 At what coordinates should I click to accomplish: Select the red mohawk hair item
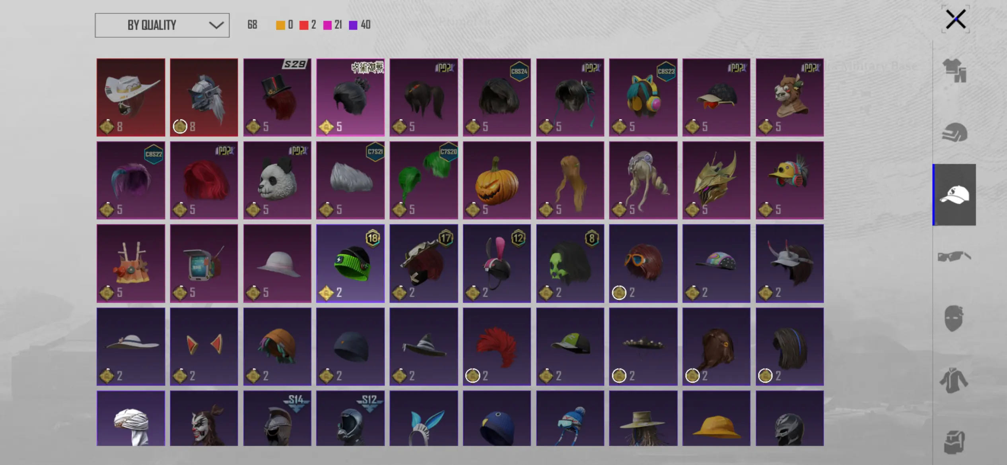tap(497, 347)
